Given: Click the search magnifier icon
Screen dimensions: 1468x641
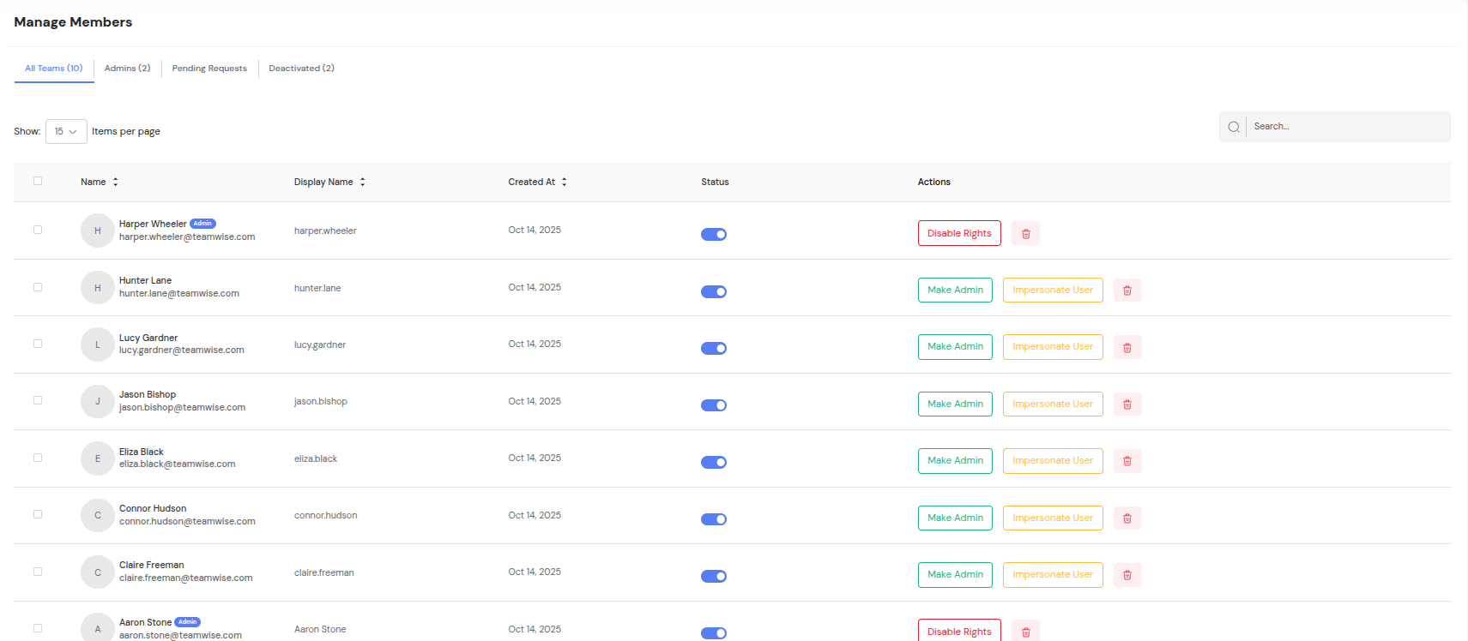Looking at the screenshot, I should click(x=1233, y=127).
